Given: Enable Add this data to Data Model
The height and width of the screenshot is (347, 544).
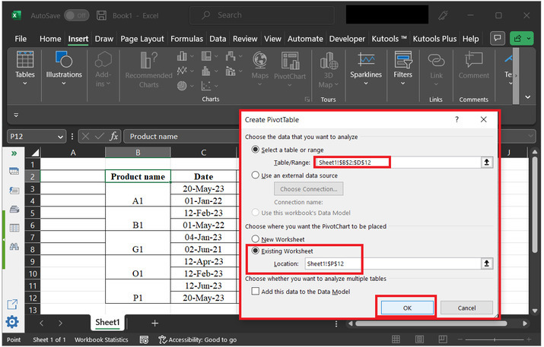Looking at the screenshot, I should click(x=256, y=291).
